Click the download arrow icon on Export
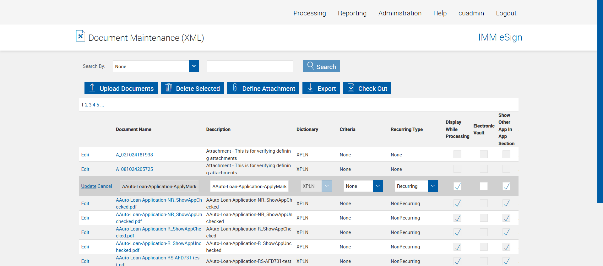Screen dimensions: 603x266 [310, 88]
